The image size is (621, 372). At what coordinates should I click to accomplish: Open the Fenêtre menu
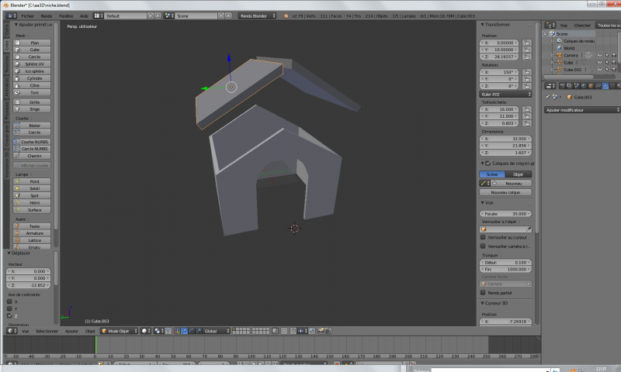point(66,15)
